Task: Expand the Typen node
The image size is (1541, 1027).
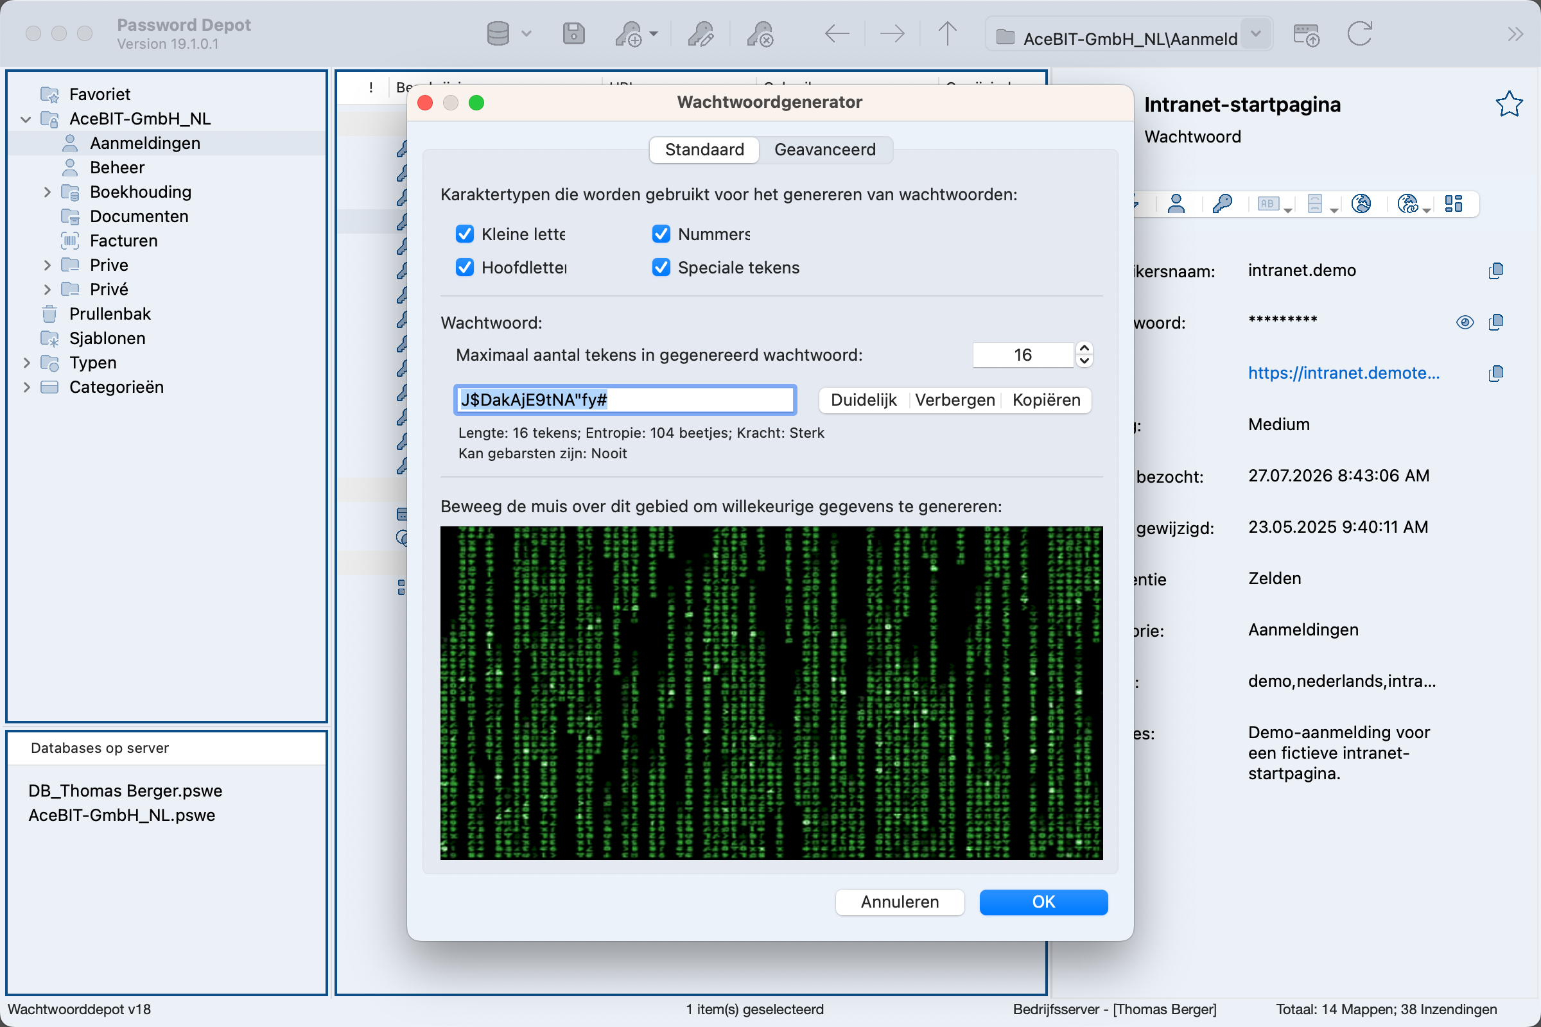Action: pos(26,363)
